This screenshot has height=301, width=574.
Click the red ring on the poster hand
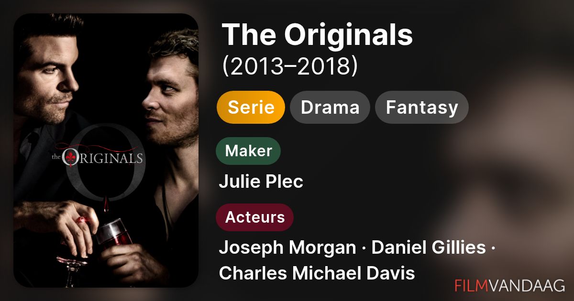[82, 220]
